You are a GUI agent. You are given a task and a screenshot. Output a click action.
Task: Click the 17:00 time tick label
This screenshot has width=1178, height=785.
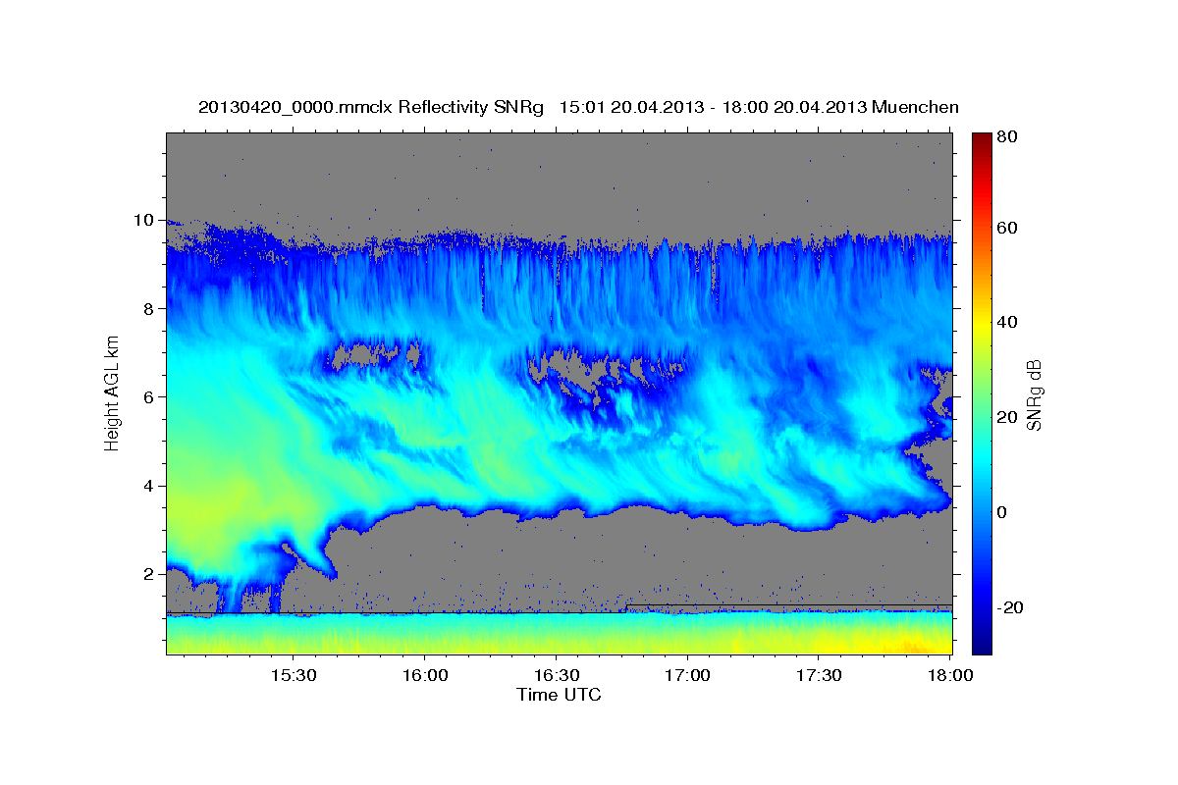point(687,676)
